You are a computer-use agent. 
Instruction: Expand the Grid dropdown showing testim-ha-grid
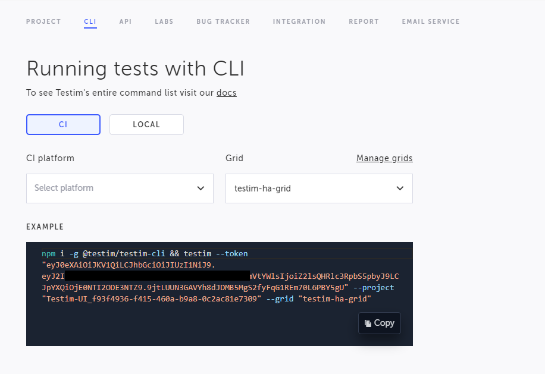319,188
